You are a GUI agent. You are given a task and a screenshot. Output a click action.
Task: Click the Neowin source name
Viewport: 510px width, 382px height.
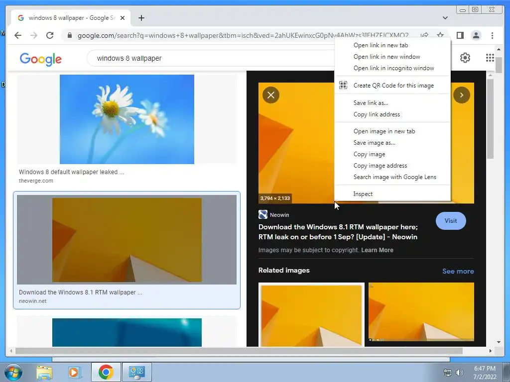279,215
